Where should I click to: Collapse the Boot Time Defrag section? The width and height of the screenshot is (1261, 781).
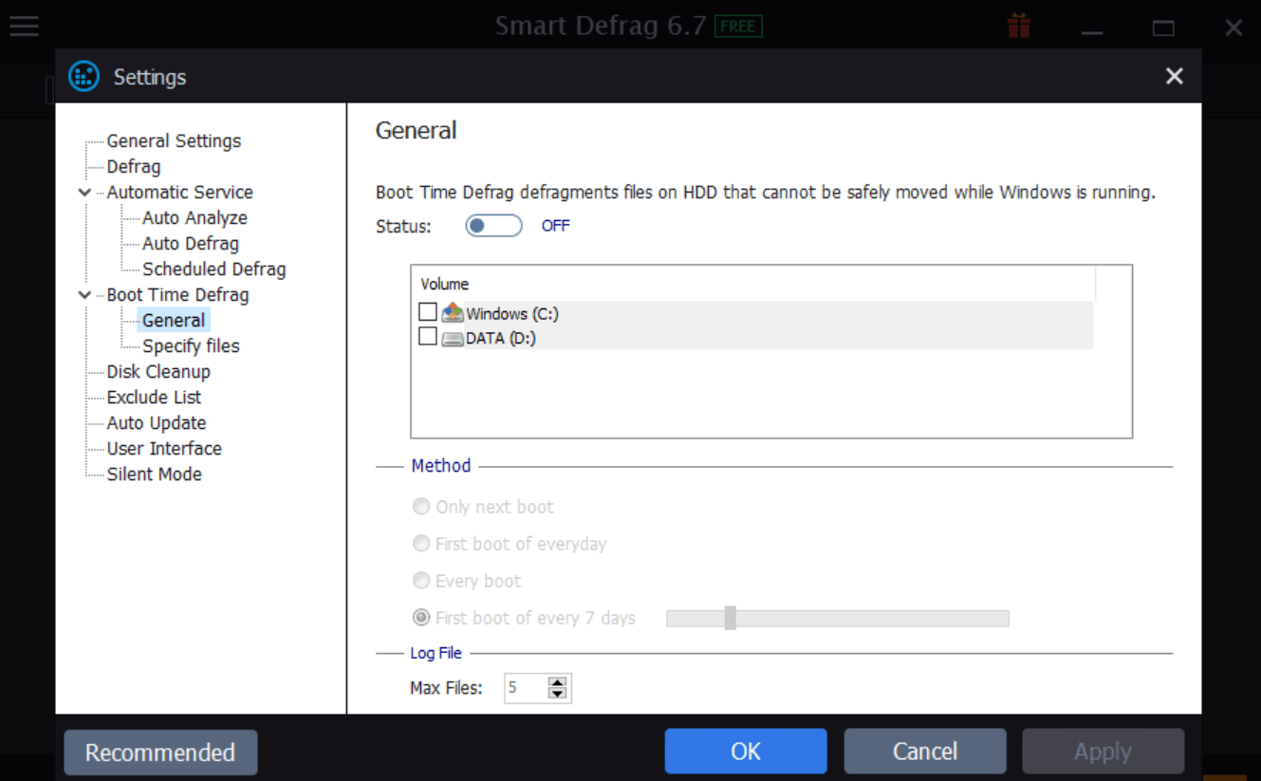click(83, 295)
